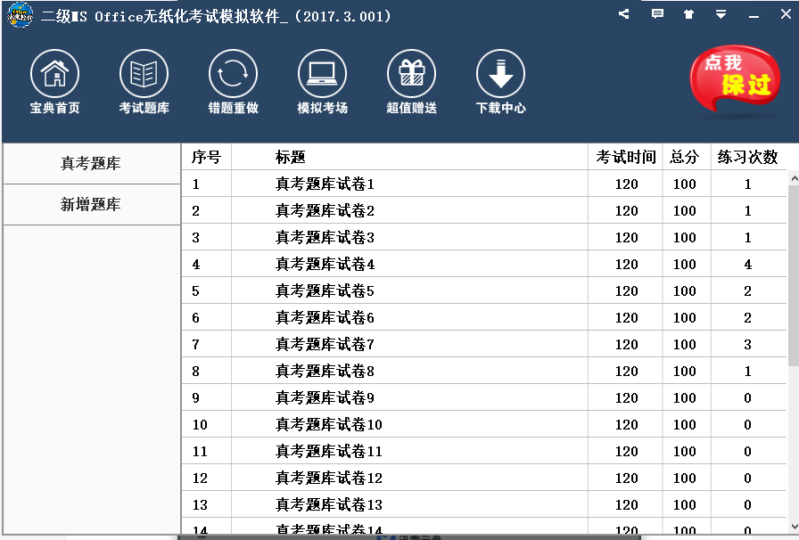The height and width of the screenshot is (540, 799).
Task: Click serial number 5 cell
Action: click(195, 290)
